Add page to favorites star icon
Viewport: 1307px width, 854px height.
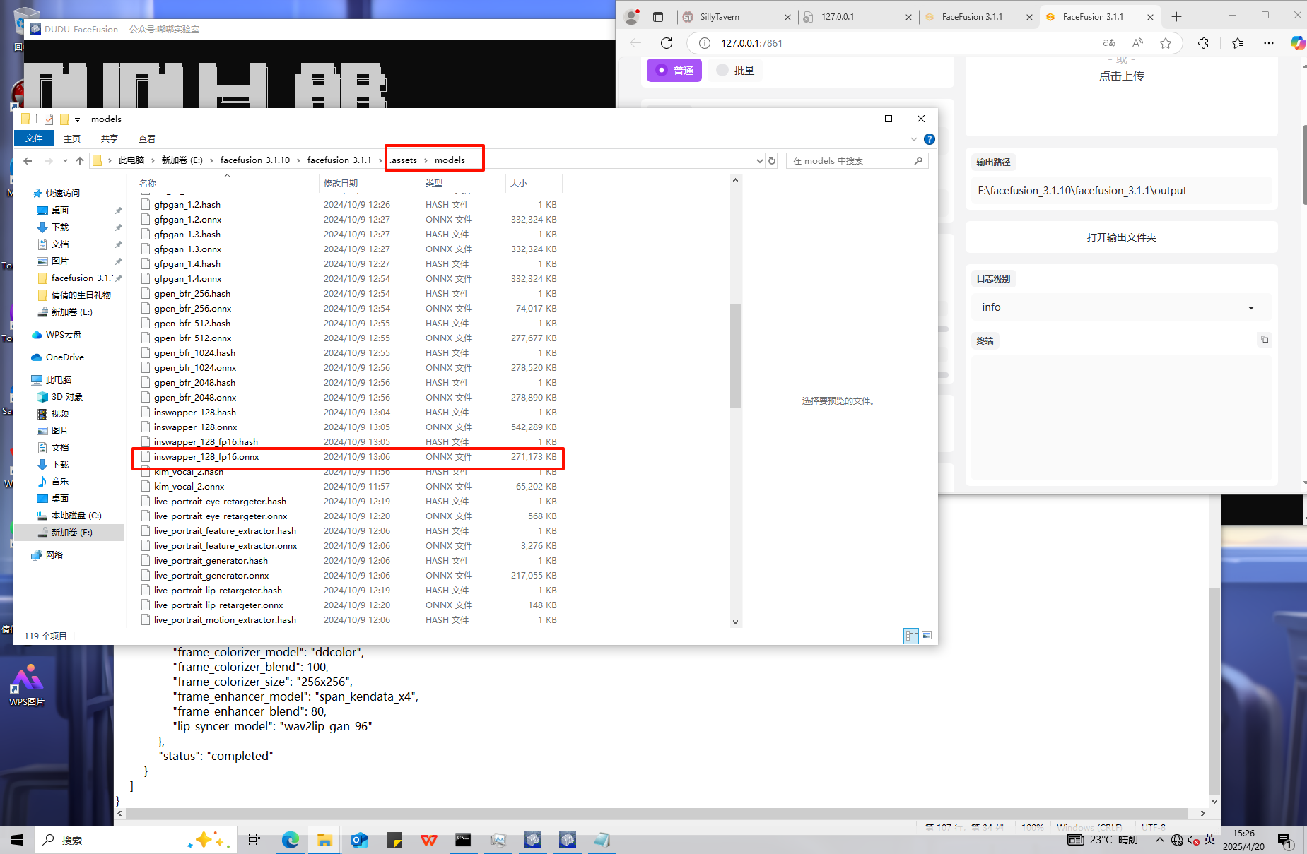(1166, 43)
